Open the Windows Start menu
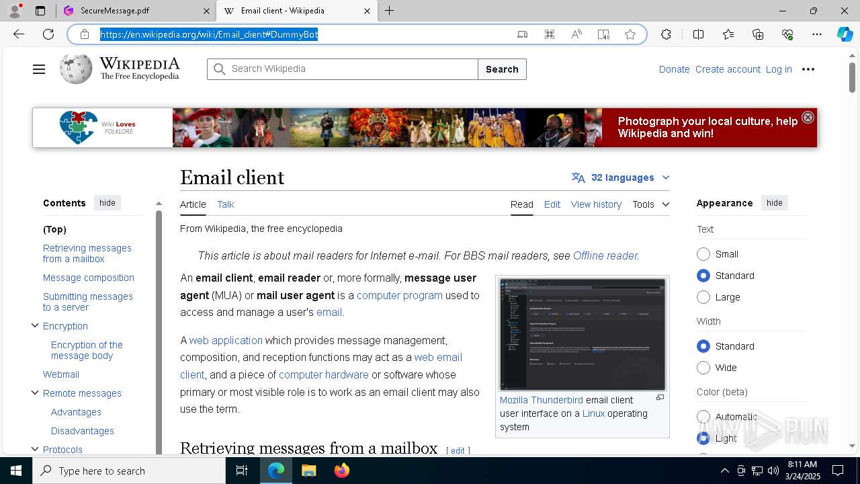This screenshot has height=484, width=860. click(16, 471)
